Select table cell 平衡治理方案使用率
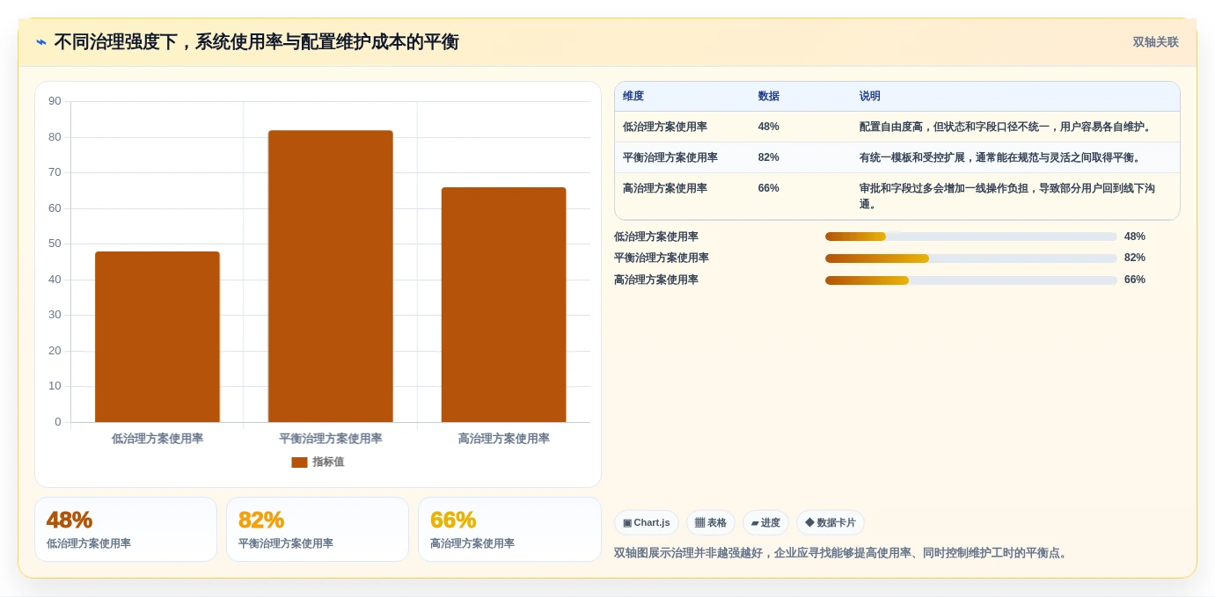Screen dimensions: 1215x597 tap(670, 157)
